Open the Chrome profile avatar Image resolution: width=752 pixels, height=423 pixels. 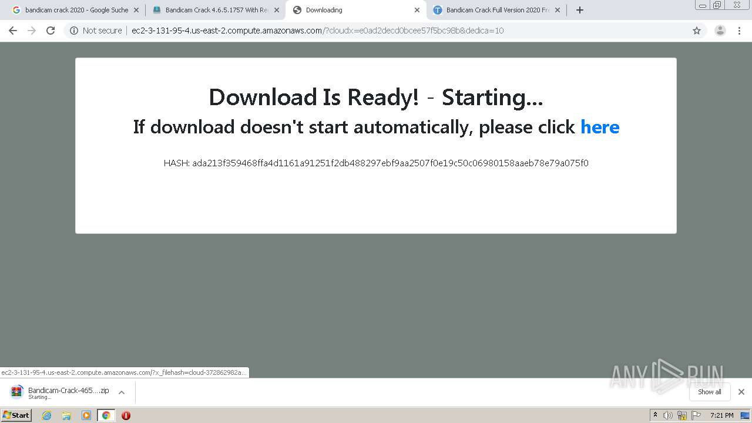720,31
